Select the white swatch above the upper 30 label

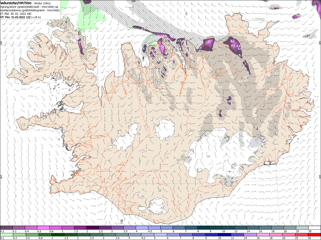(x=315, y=227)
